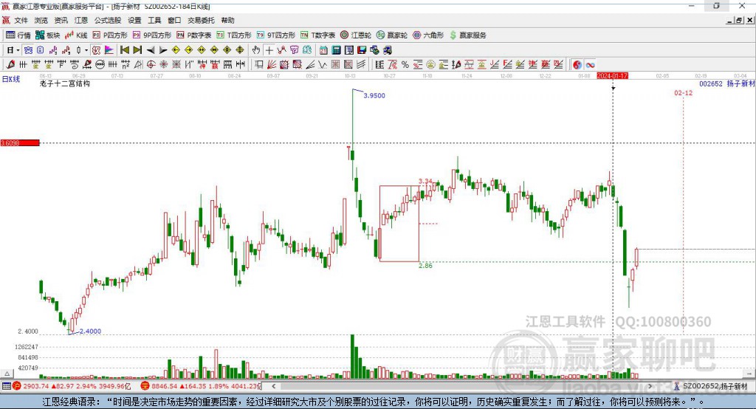
Task: Click the 02-12 dashed date marker label
Action: 683,92
